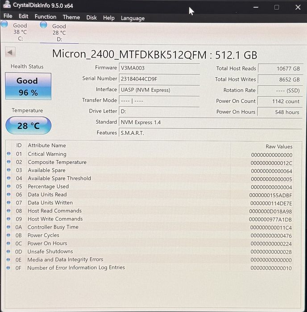Open the Function menu

46,17
